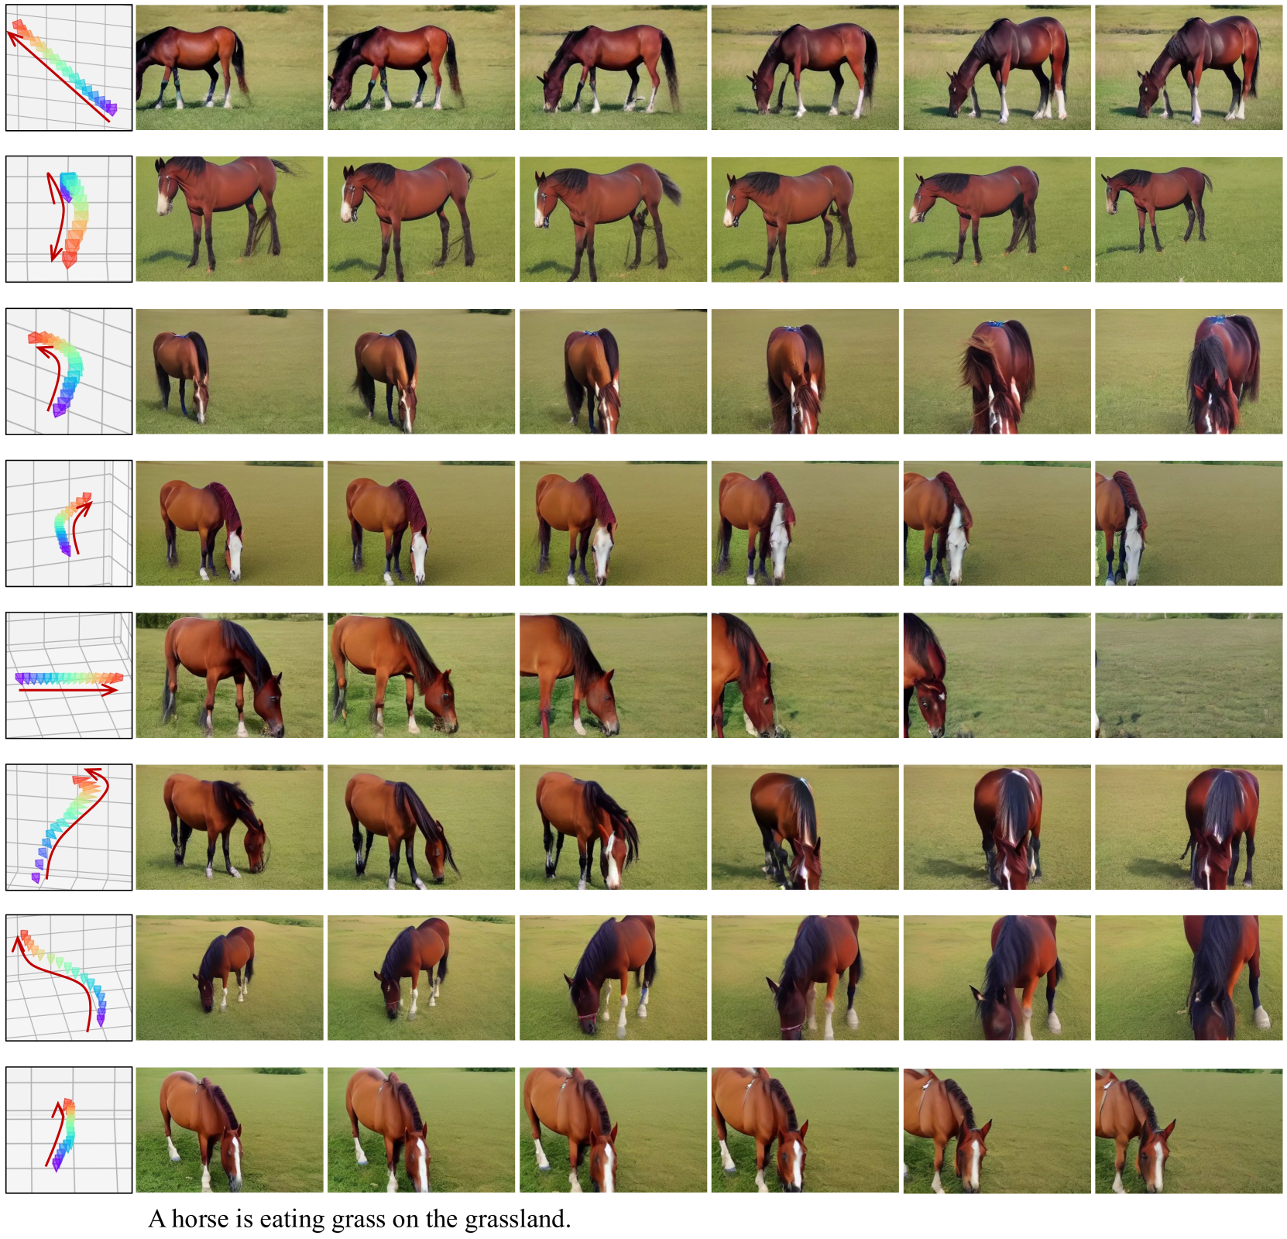
Task: Click the last sixth-row frame of horse facing camera
Action: tap(1189, 827)
